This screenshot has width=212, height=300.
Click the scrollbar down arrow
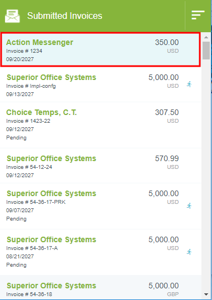[206, 294]
